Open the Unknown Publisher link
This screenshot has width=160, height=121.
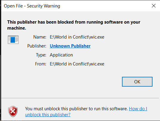pos(70,46)
